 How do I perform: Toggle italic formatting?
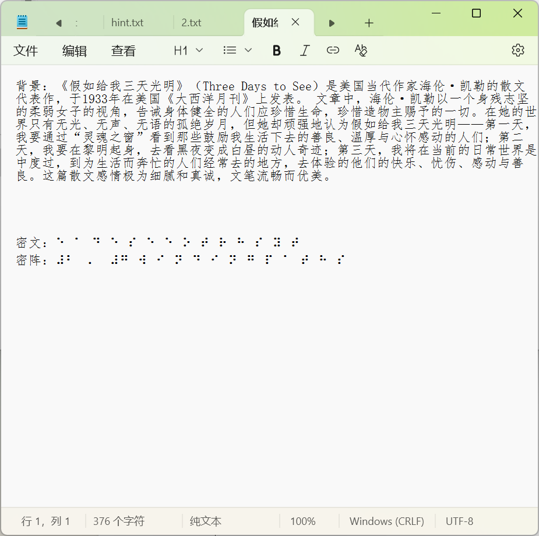point(304,51)
